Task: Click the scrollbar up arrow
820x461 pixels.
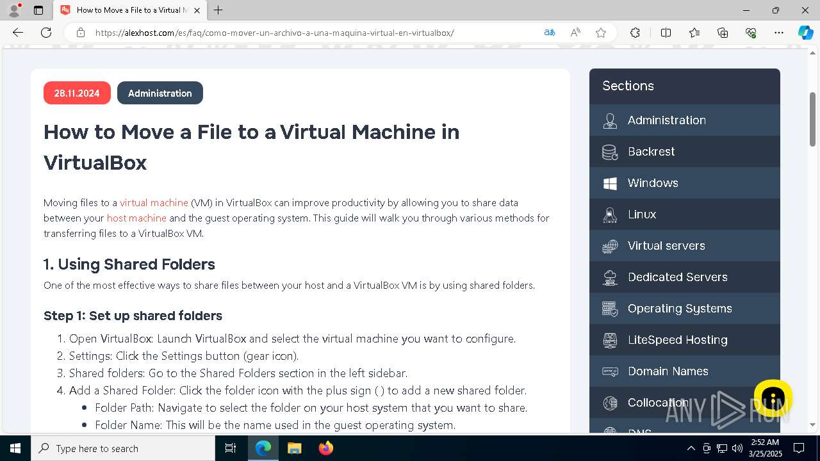Action: (x=813, y=52)
